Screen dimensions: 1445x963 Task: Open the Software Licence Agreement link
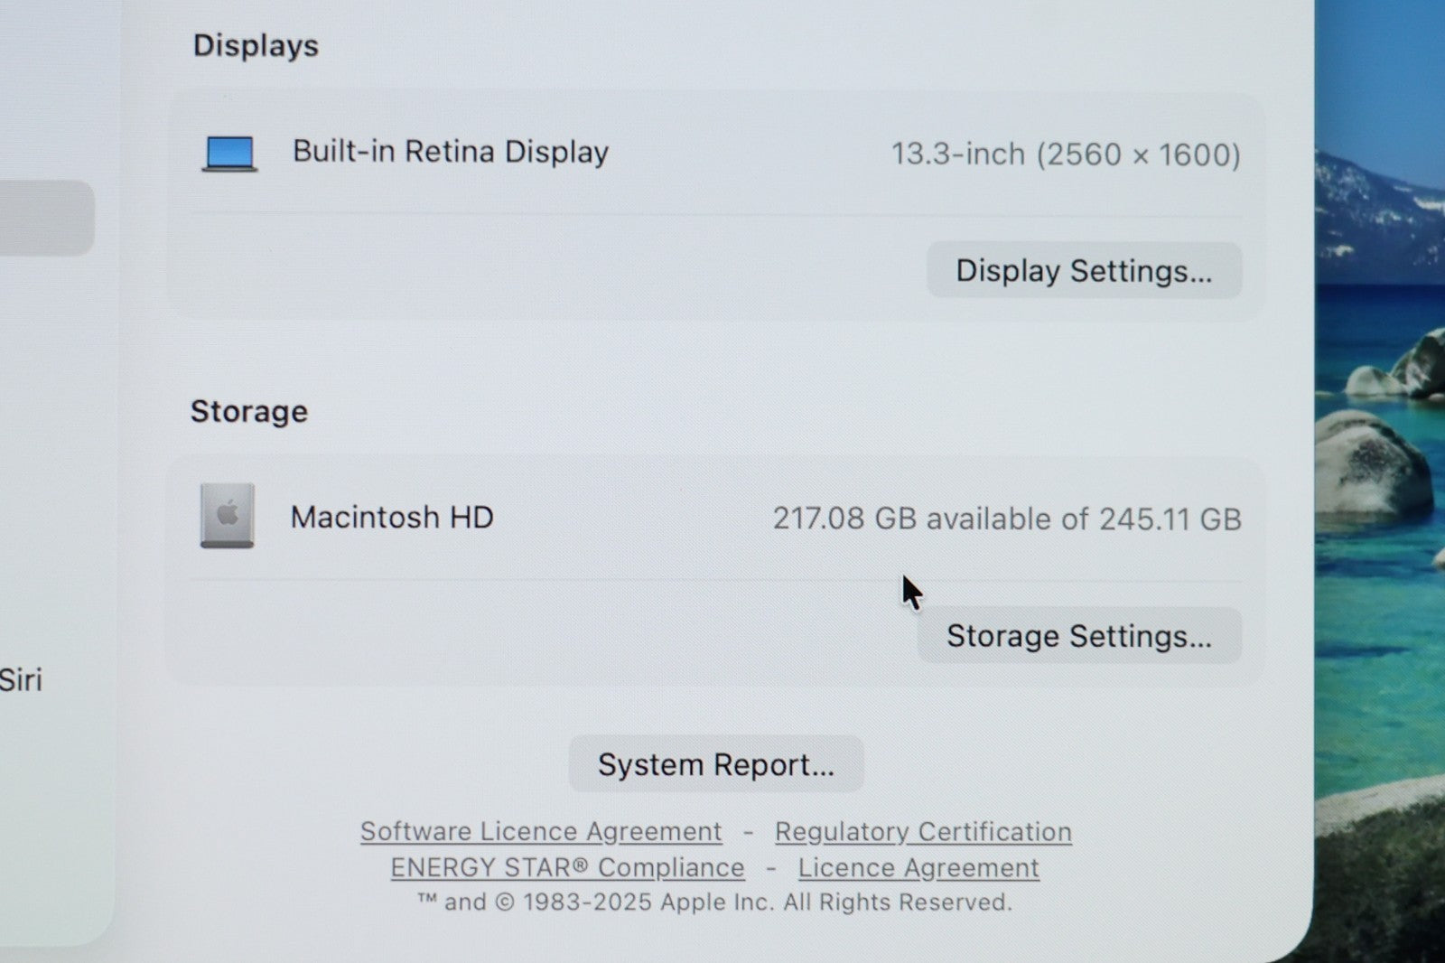[x=541, y=831]
